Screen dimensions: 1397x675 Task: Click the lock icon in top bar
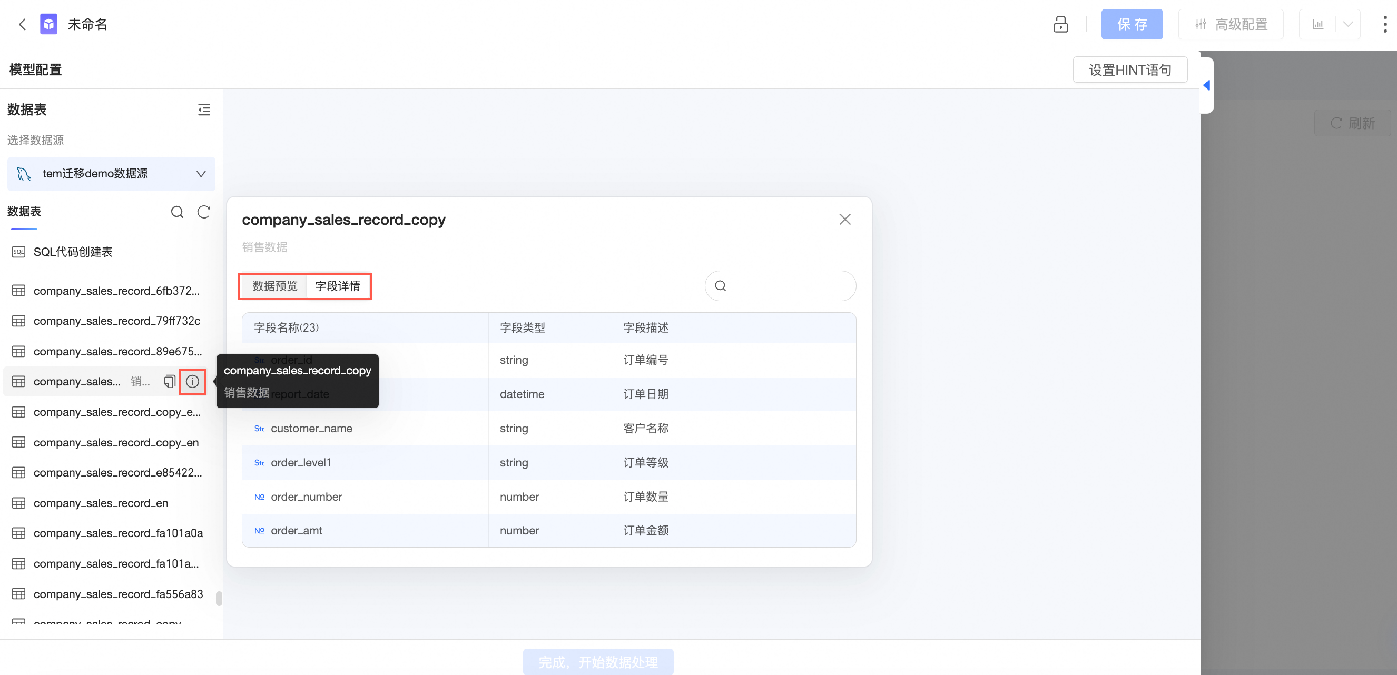pos(1060,24)
